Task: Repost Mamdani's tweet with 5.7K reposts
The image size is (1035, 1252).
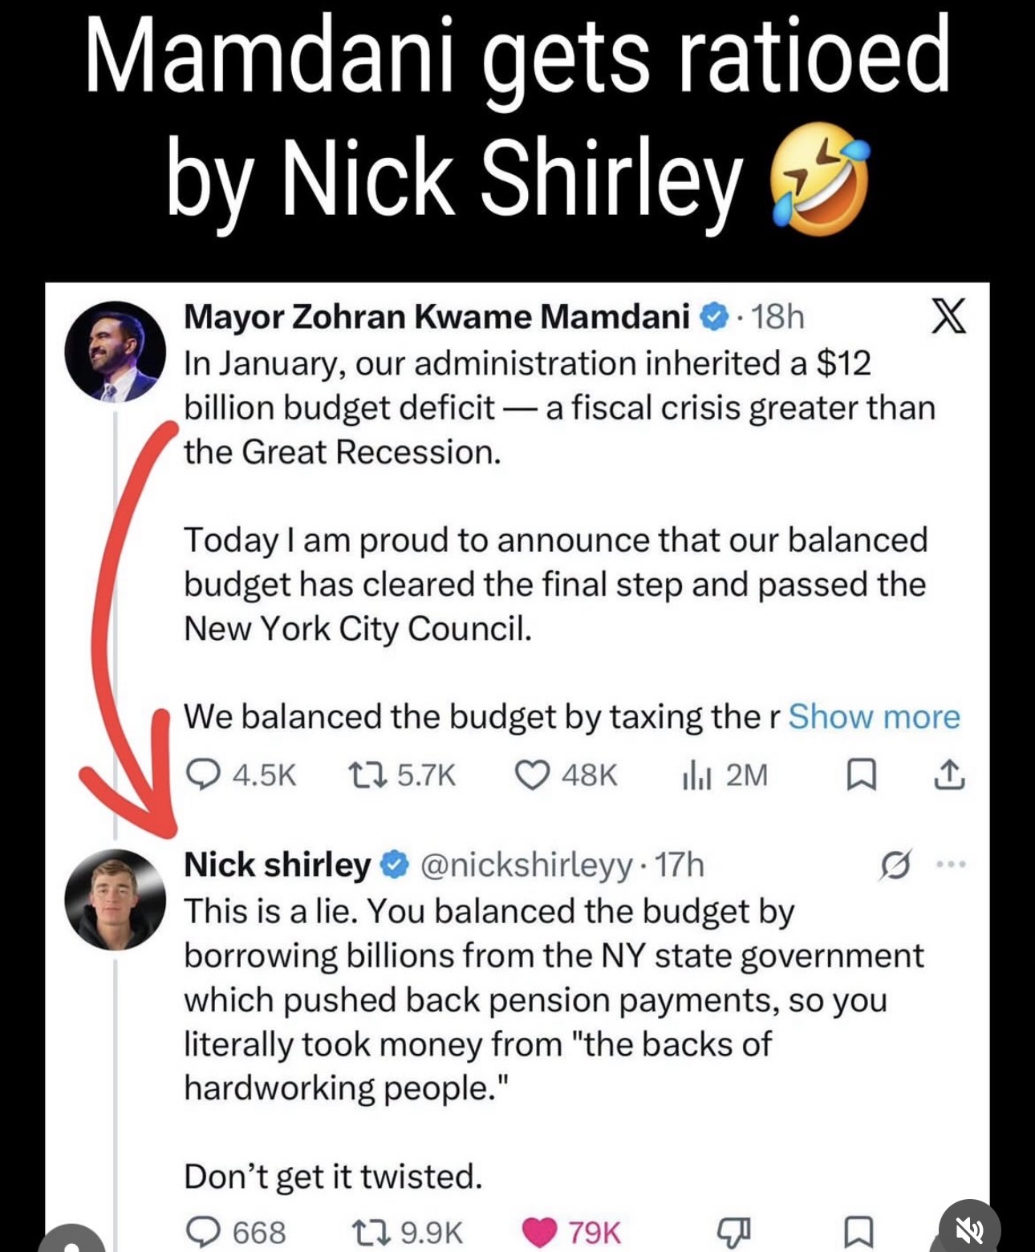Action: click(402, 775)
